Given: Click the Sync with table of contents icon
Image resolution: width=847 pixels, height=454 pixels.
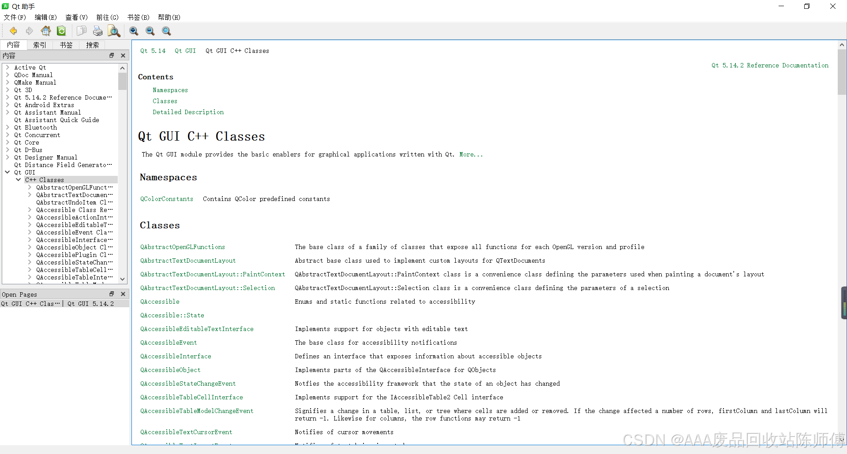Looking at the screenshot, I should (x=61, y=31).
